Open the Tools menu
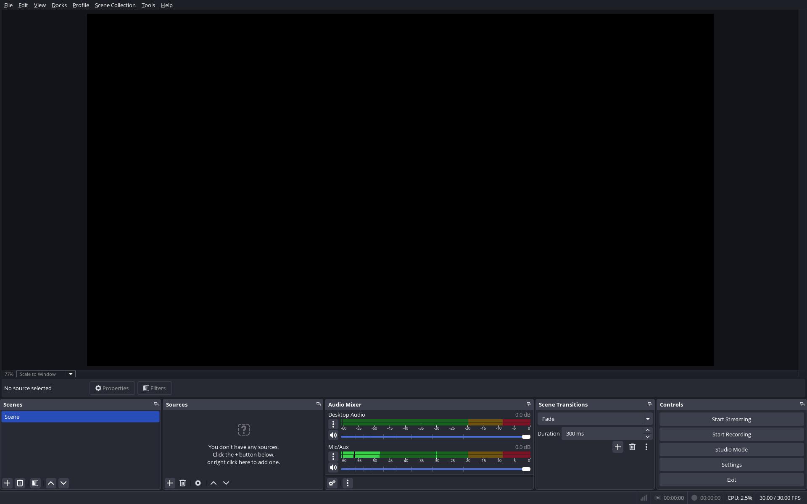Image resolution: width=807 pixels, height=504 pixels. click(x=148, y=5)
